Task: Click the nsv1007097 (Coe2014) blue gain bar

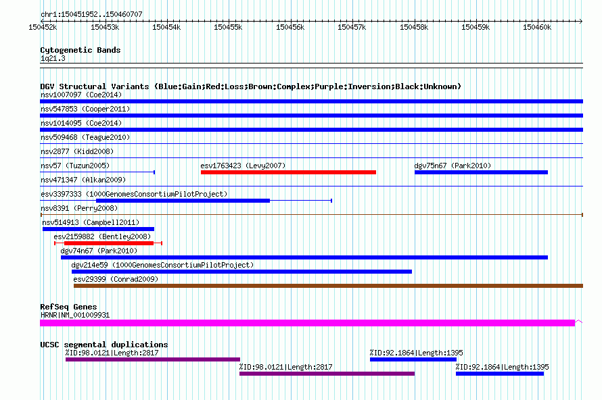Action: pos(311,101)
